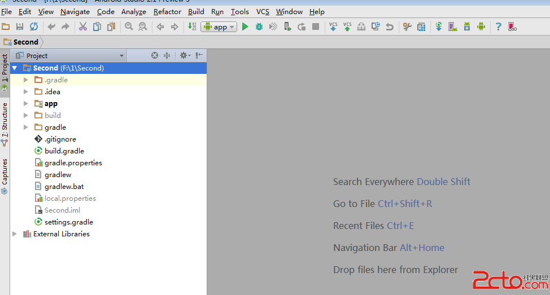Click the Sync Project with Gradle icon
The height and width of the screenshot is (295, 550).
[439, 27]
